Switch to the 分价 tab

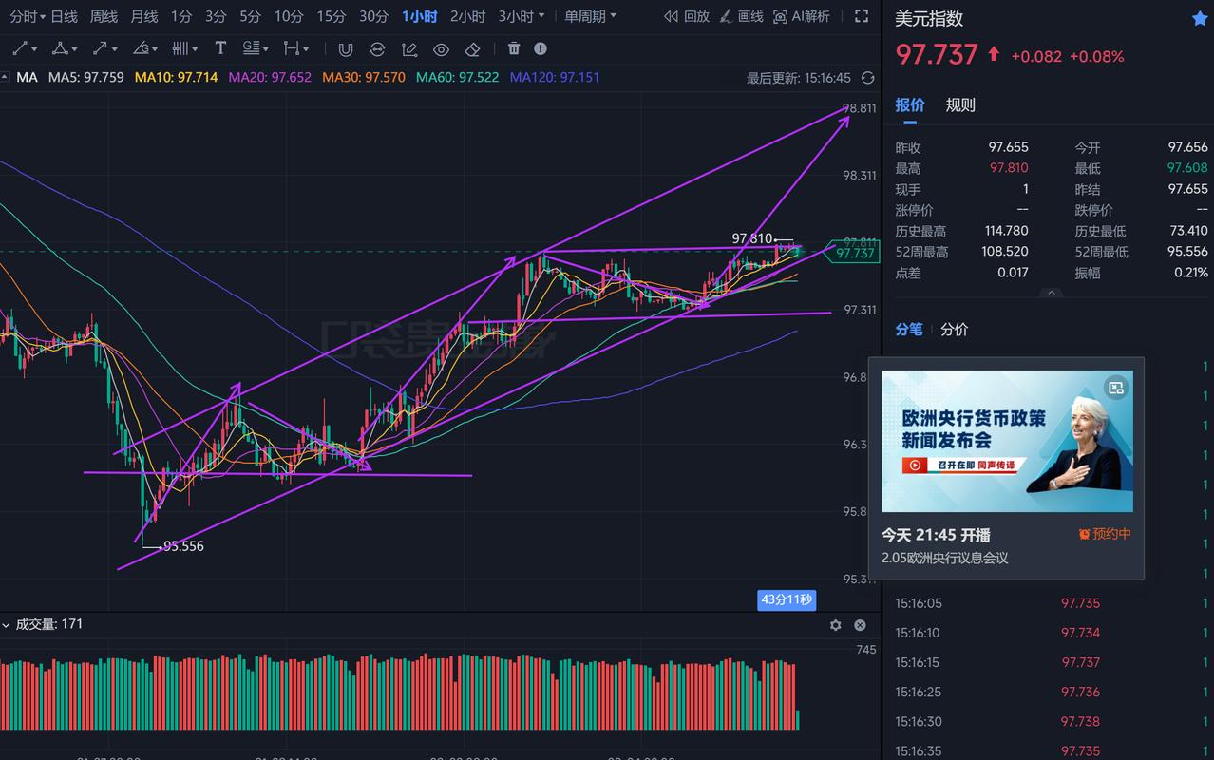(x=954, y=330)
